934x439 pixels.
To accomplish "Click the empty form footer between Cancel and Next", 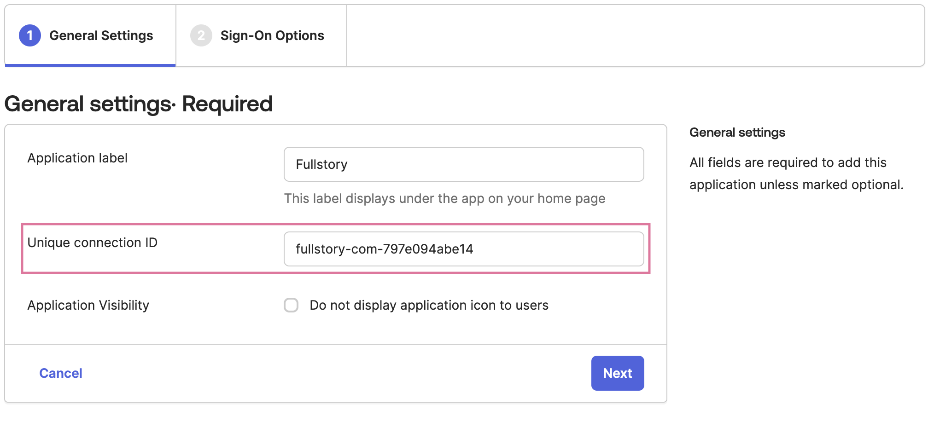I will coord(336,373).
